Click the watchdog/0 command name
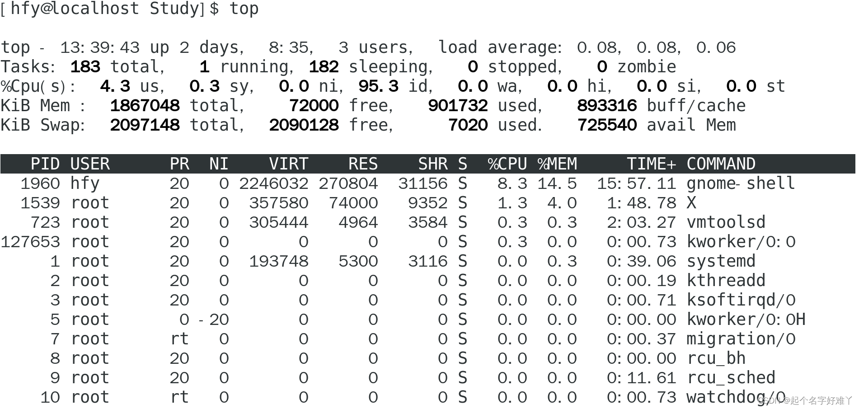 click(x=736, y=397)
